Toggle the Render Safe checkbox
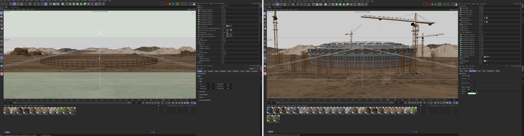Viewport: 524px width, 136px height. coord(469,87)
